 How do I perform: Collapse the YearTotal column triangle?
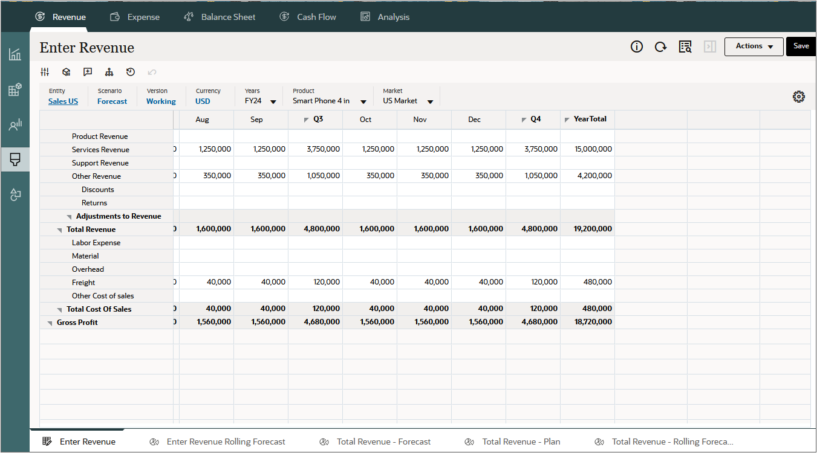pos(567,120)
